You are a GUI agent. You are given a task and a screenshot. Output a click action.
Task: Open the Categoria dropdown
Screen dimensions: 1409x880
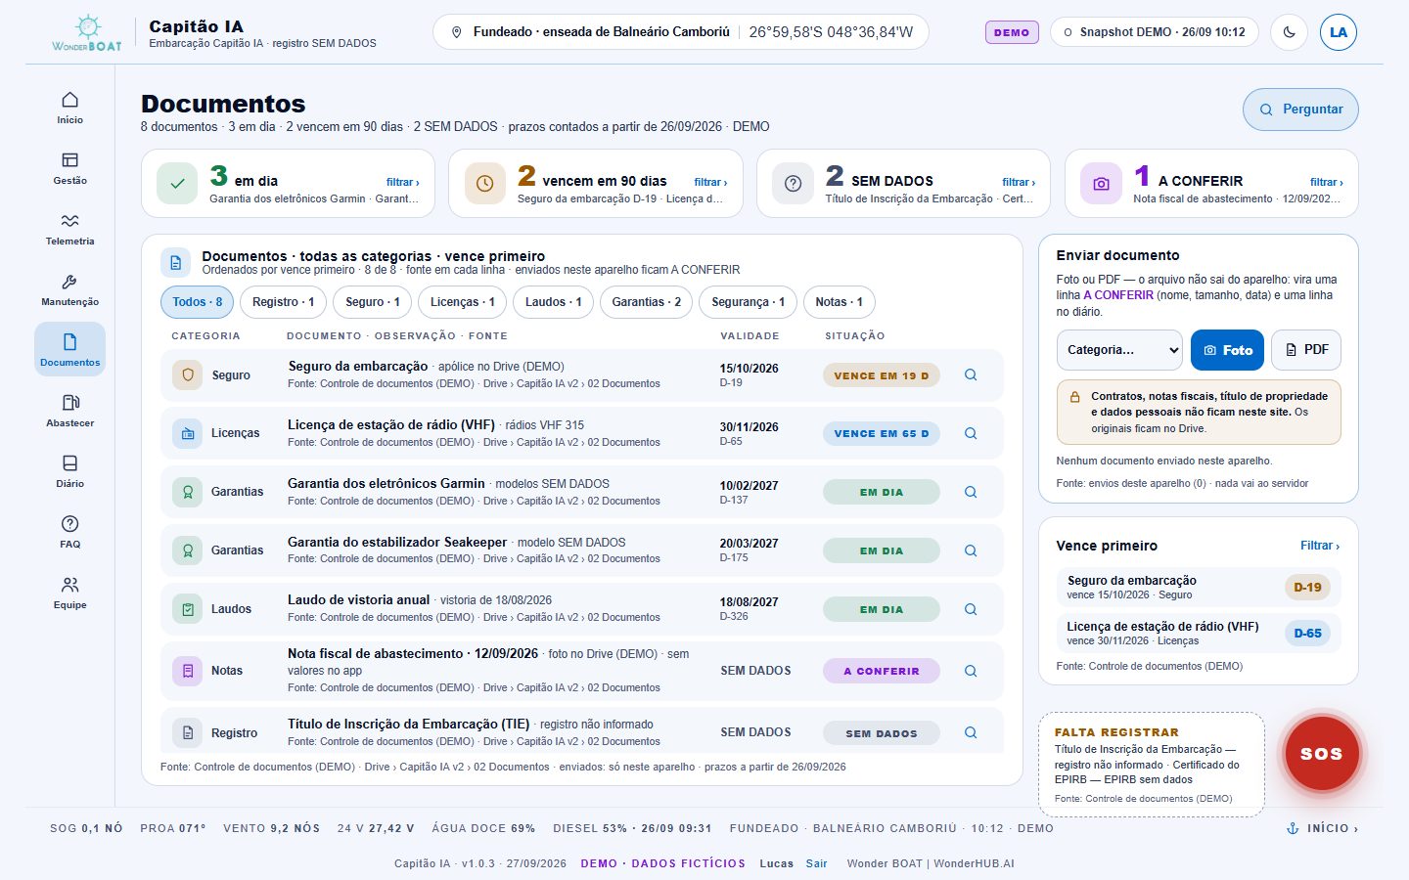(1119, 350)
